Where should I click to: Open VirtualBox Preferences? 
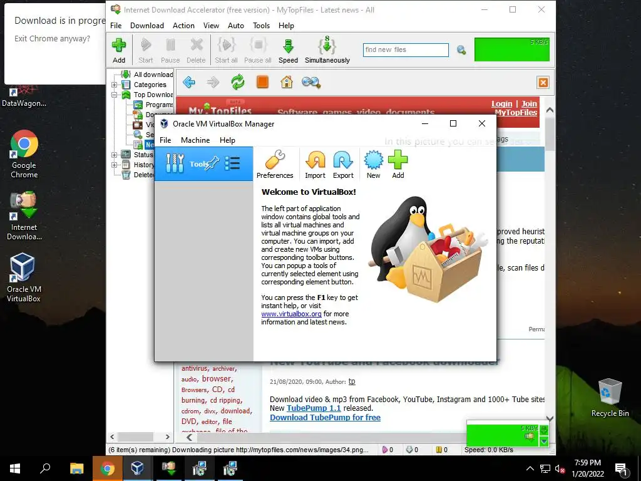coord(275,165)
